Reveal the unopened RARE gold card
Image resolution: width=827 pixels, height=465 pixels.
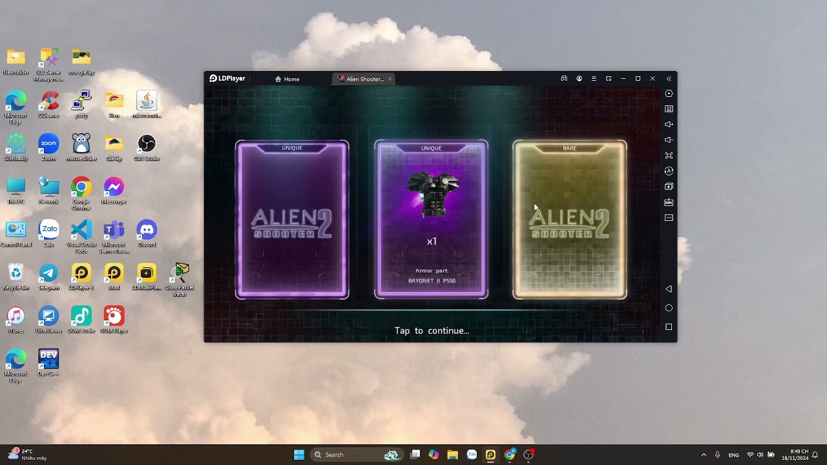click(570, 220)
